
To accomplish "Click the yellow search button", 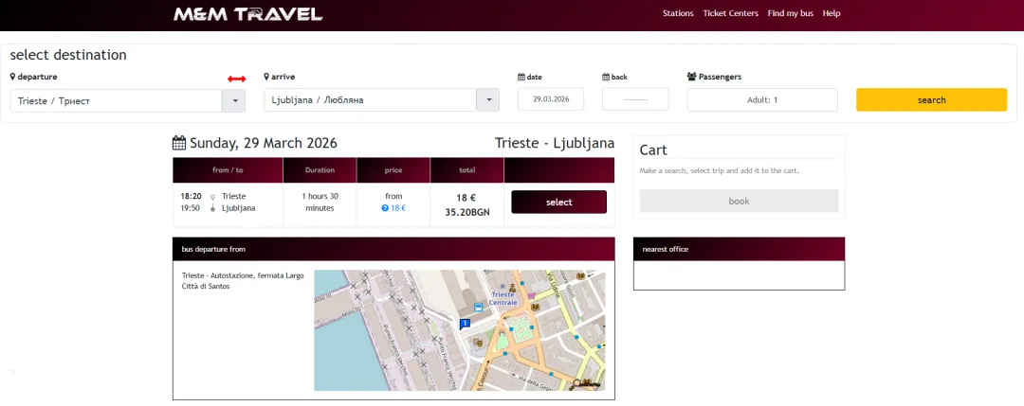I will [931, 99].
